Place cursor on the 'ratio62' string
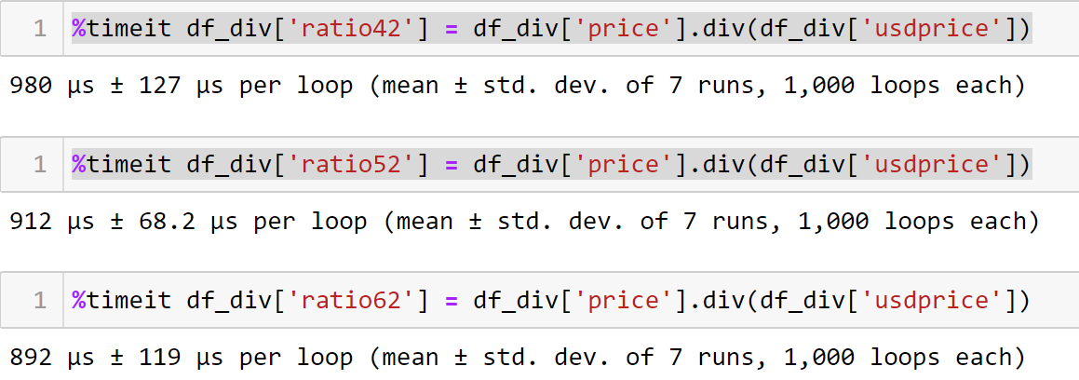This screenshot has height=380, width=1079. [350, 301]
